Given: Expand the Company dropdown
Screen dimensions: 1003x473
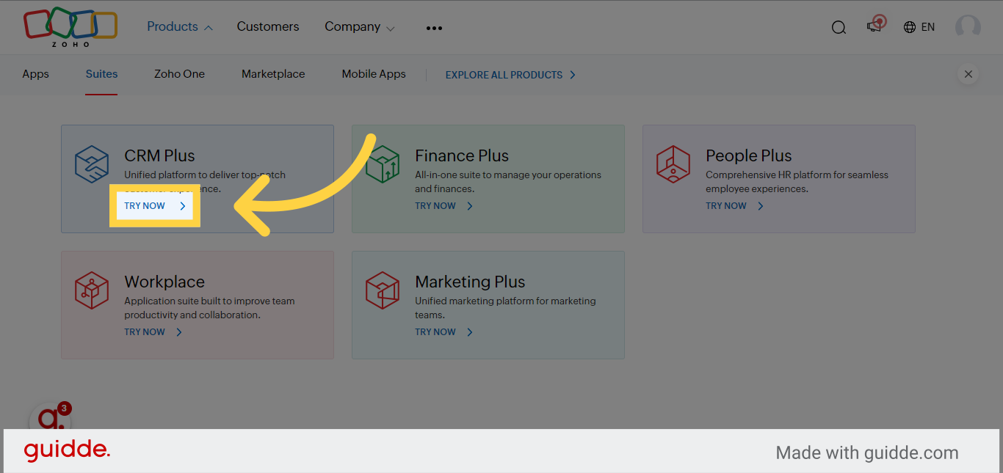Looking at the screenshot, I should pyautogui.click(x=359, y=26).
